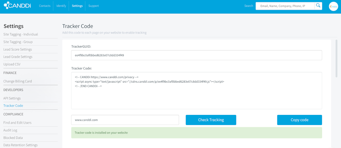Click inside the Tracker Code text area
The image size is (341, 148).
[196, 91]
